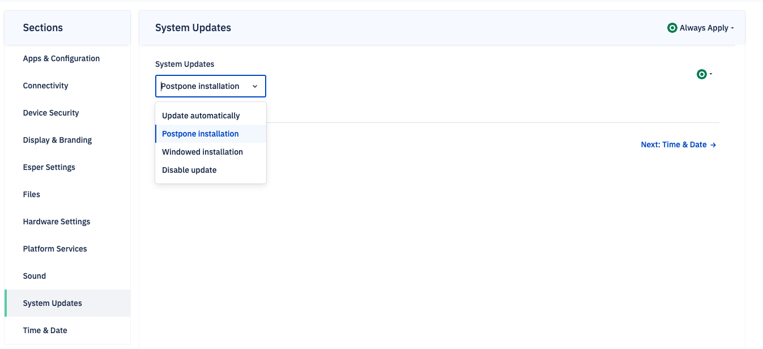
Task: Collapse the System Updates dropdown box
Action: [x=211, y=86]
